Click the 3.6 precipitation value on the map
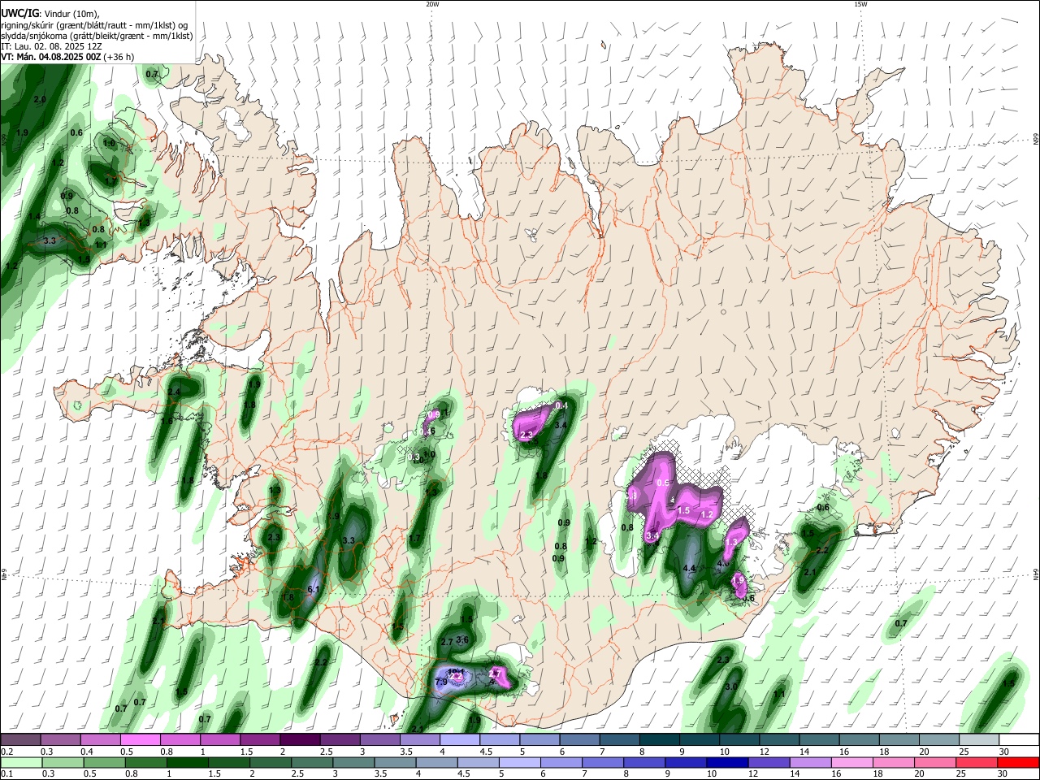The height and width of the screenshot is (780, 1040). (x=462, y=639)
